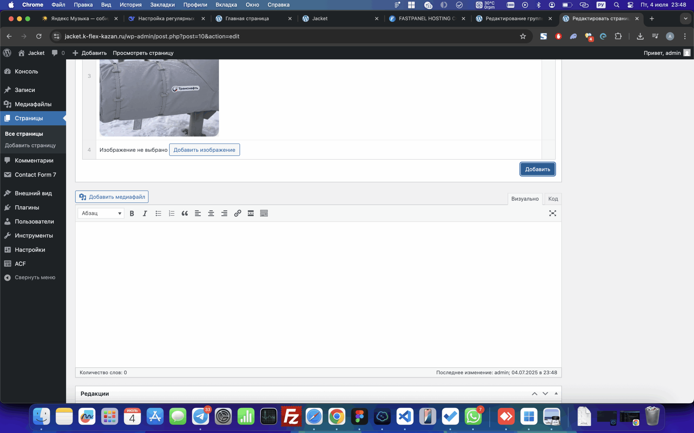Click the pipe jacket image thumbnail
Screen dimensions: 694x433
[x=159, y=97]
